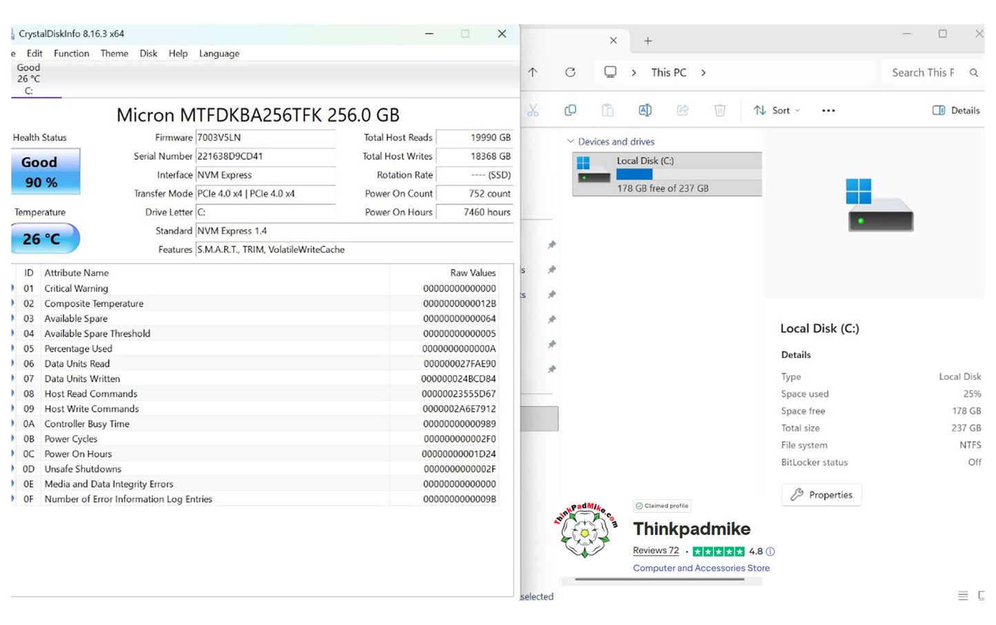Screen dimensions: 996x625
Task: Click the Rename icon in Explorer toolbar
Action: tap(645, 110)
